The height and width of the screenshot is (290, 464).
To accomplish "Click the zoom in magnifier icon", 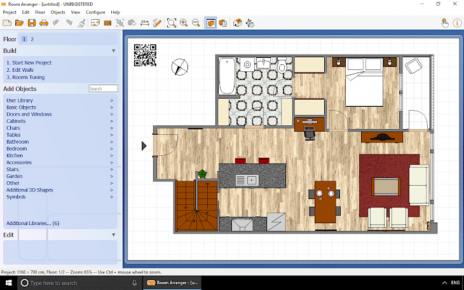I will (184, 23).
